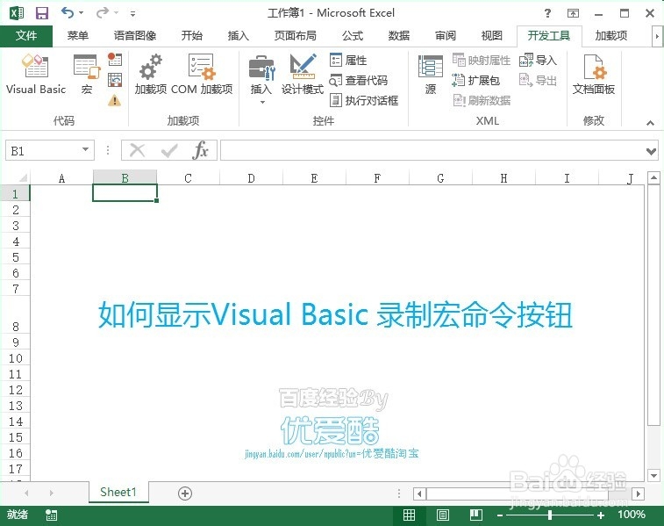
Task: Click the cancel entry X icon
Action: coord(137,150)
